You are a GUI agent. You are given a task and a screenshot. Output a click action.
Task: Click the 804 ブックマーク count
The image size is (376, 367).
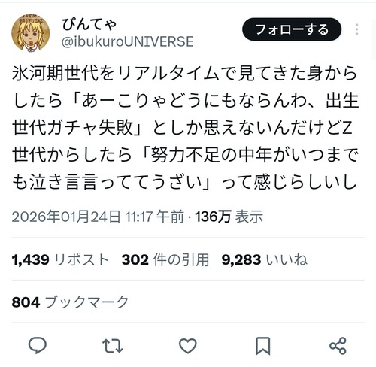pos(70,302)
